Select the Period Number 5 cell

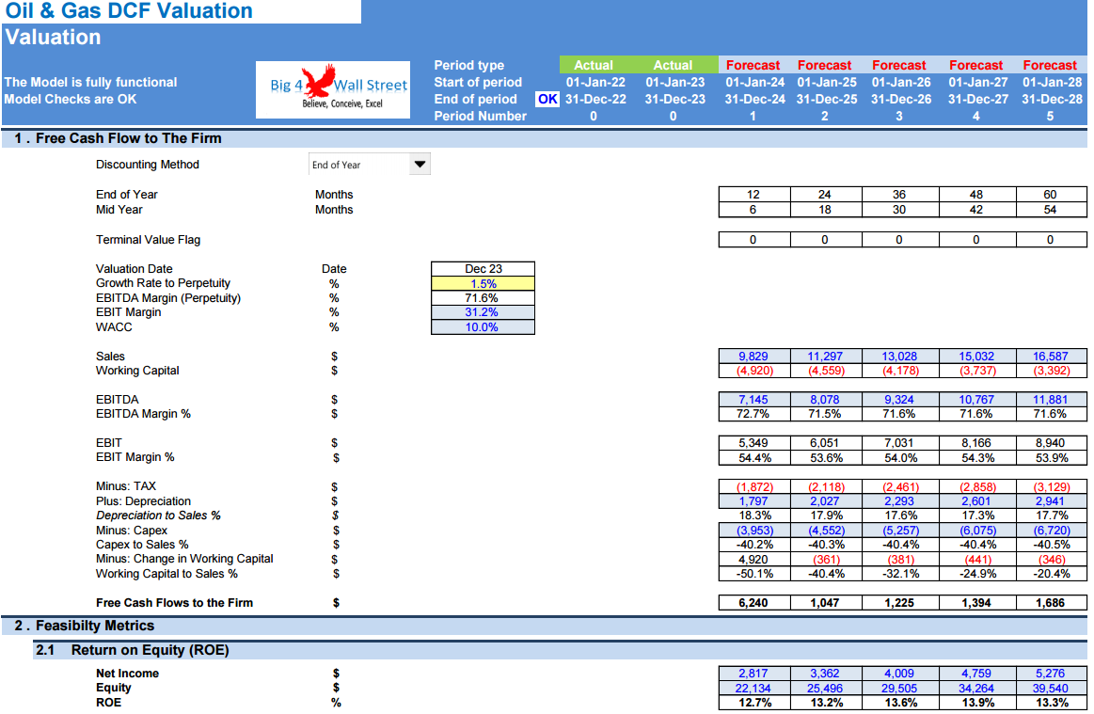pos(1050,116)
